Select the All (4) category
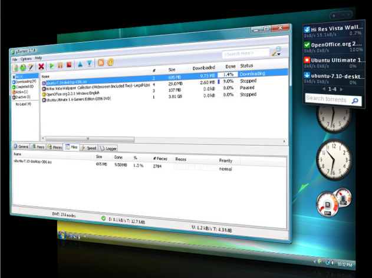 (x=25, y=76)
